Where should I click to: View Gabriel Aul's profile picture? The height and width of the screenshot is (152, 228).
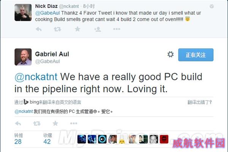pyautogui.click(x=23, y=57)
